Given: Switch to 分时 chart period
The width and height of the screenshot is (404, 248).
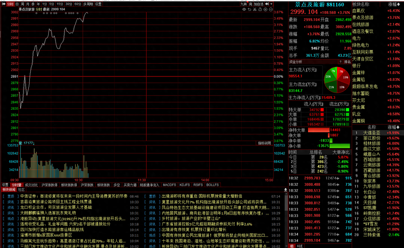Looking at the screenshot, I should point(10,4).
